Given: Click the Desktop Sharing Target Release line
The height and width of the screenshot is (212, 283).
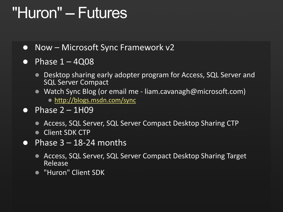Looking at the screenshot, I should 145,159.
